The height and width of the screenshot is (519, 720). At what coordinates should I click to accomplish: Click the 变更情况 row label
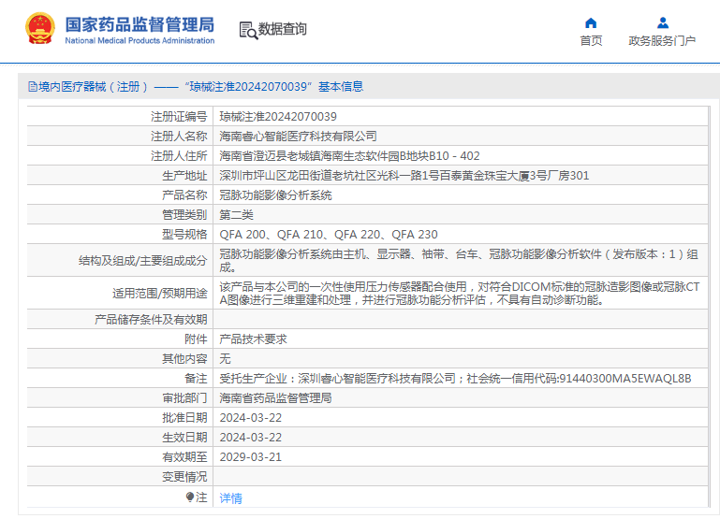pyautogui.click(x=184, y=477)
